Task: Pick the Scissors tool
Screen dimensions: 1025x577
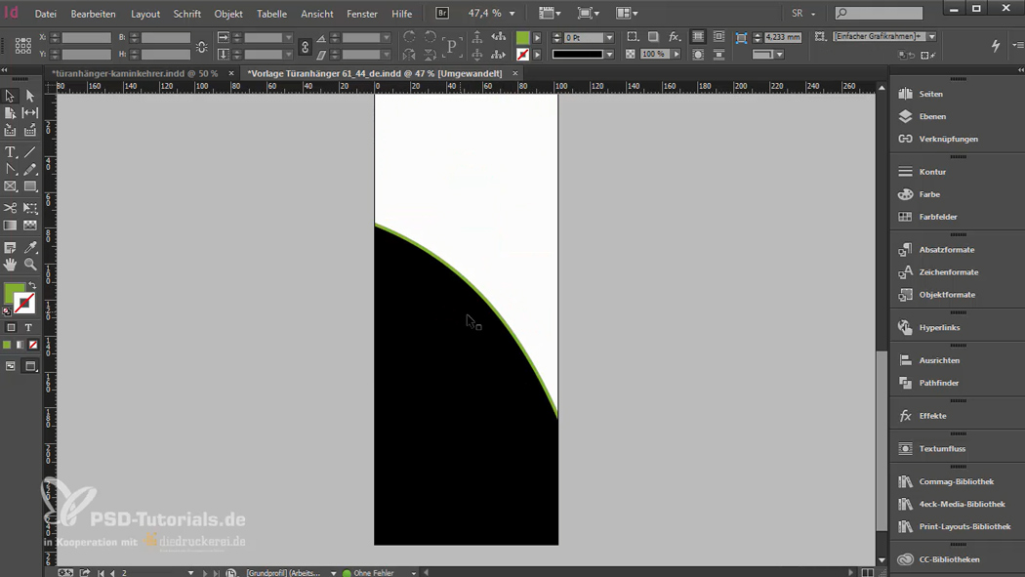Action: click(x=11, y=208)
